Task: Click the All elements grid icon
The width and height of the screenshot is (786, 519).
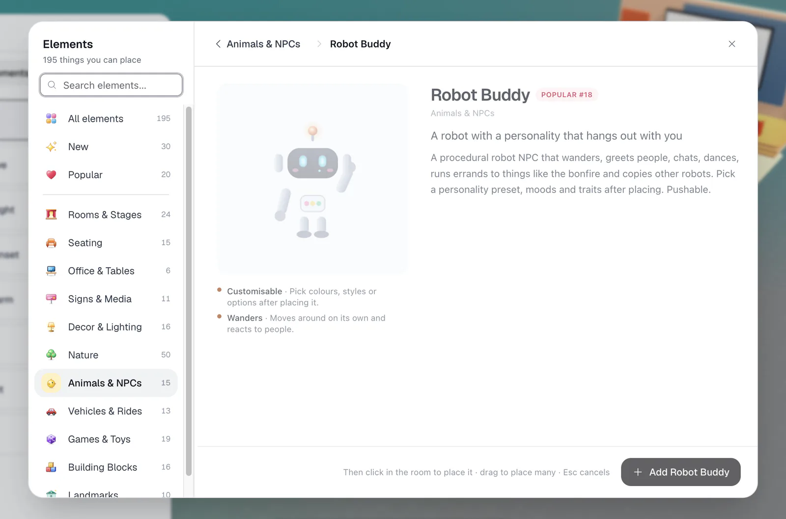Action: [51, 118]
